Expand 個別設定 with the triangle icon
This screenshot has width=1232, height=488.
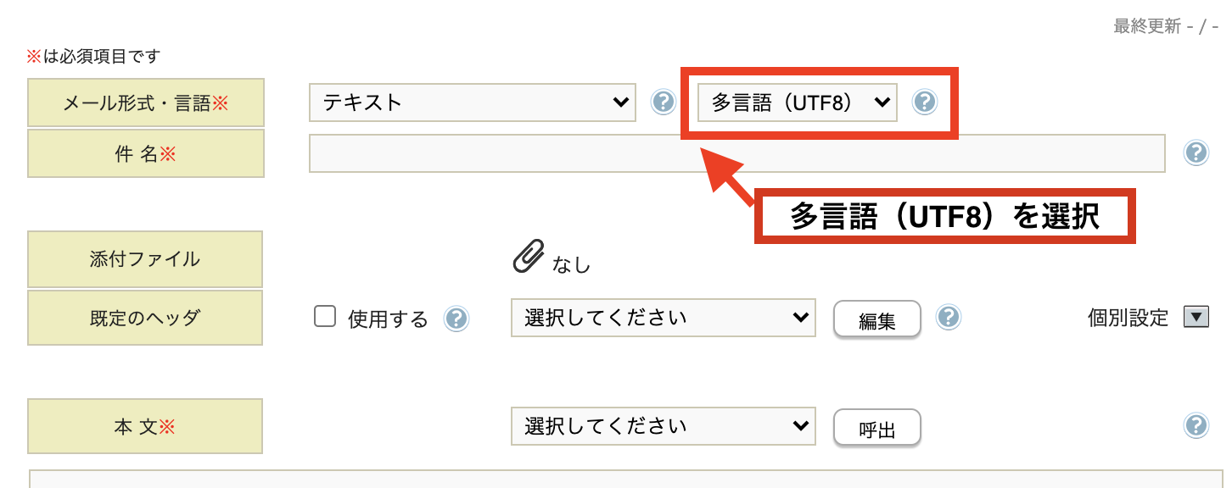(1196, 318)
